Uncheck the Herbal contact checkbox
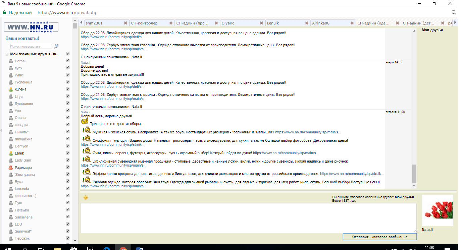This screenshot has height=250, width=461. click(x=68, y=61)
